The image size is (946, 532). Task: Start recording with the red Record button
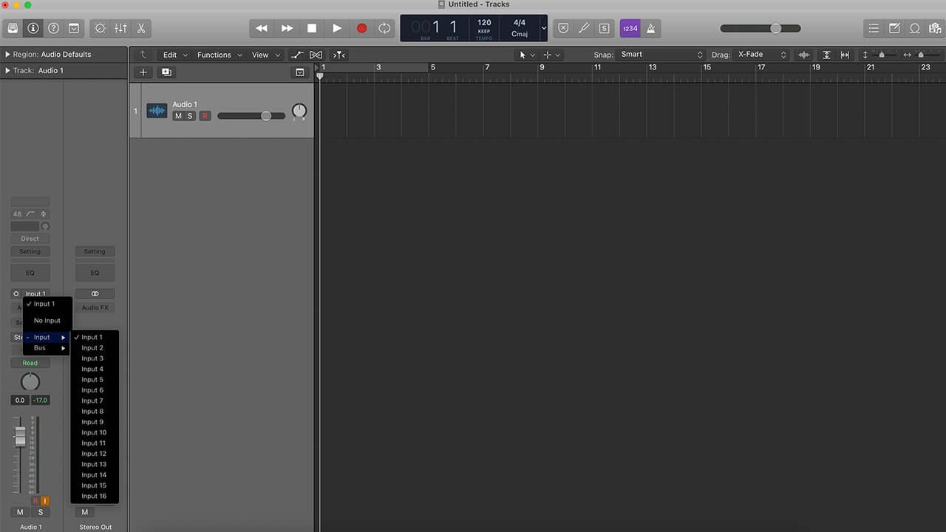(x=361, y=28)
